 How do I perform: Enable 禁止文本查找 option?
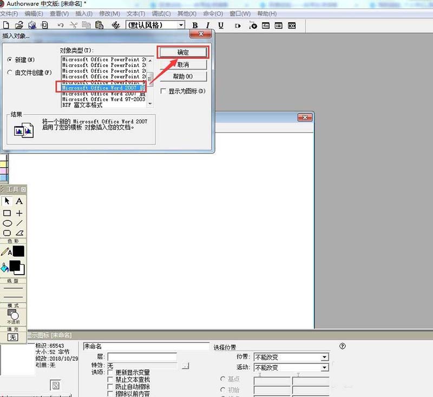110,380
